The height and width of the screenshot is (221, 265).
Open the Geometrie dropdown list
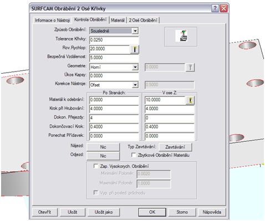[135, 67]
